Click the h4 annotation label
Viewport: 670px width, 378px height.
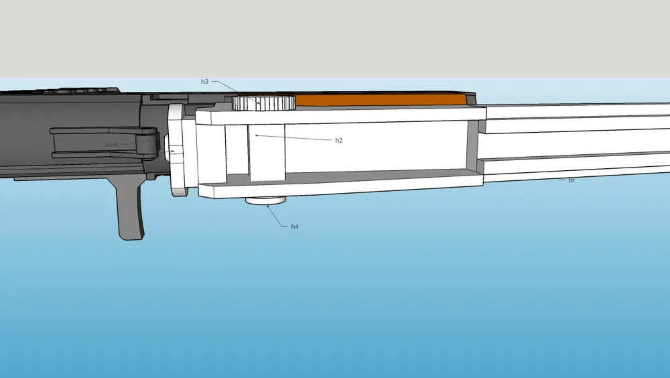(x=294, y=227)
